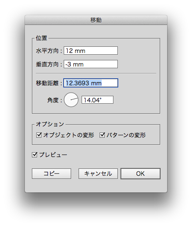This screenshot has width=192, height=227.
Task: Click the 移動距離 label
Action: (x=47, y=83)
